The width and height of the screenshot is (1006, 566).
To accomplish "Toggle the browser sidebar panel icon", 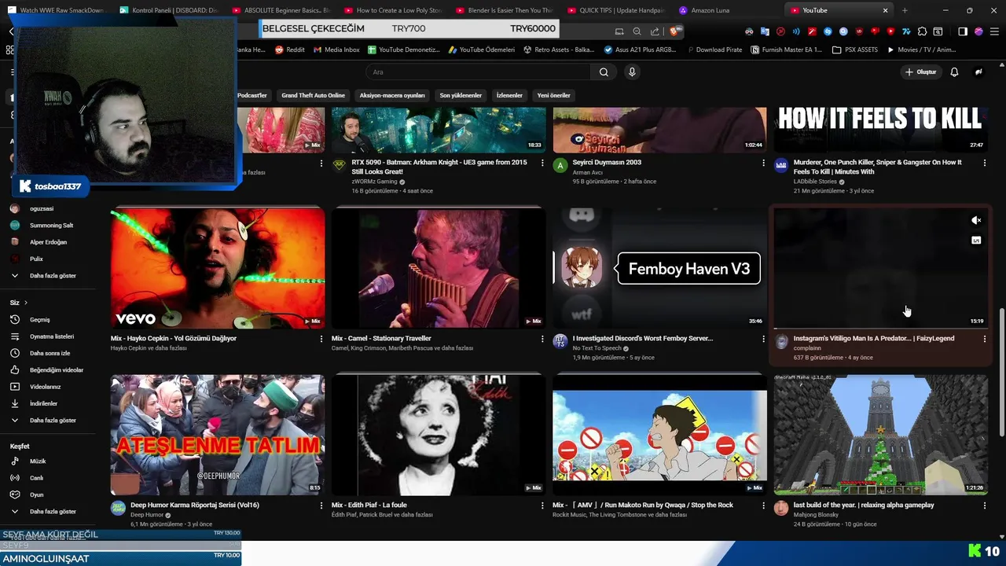I will tap(963, 31).
